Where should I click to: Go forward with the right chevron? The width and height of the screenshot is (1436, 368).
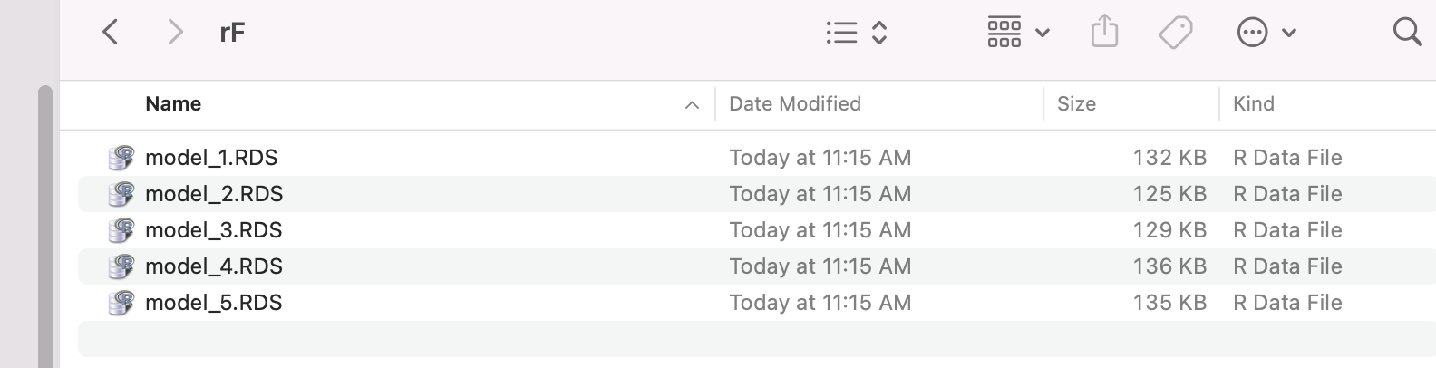coord(175,33)
